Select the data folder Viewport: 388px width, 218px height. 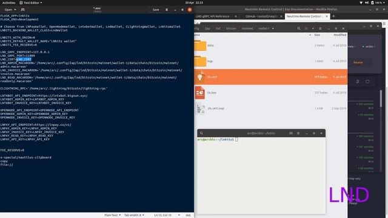click(271, 45)
